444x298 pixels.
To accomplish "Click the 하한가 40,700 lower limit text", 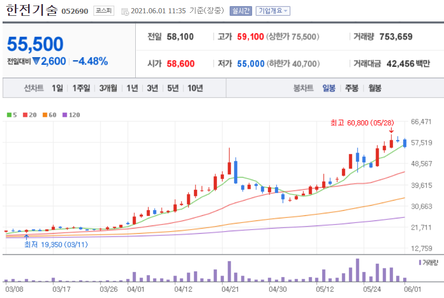I will click(x=293, y=64).
